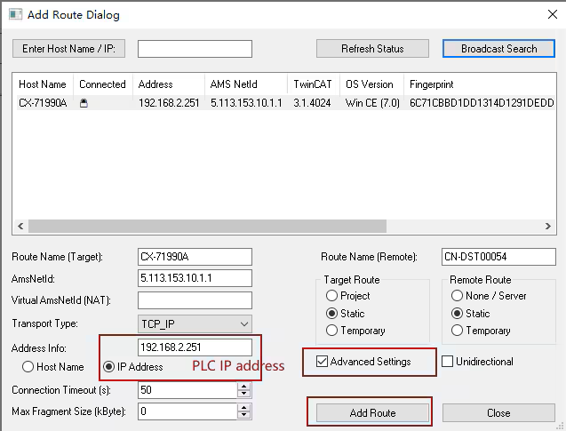
Task: Select Temporary under Remote Route
Action: (x=458, y=331)
